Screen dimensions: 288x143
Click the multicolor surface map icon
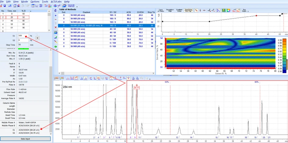click(x=229, y=10)
